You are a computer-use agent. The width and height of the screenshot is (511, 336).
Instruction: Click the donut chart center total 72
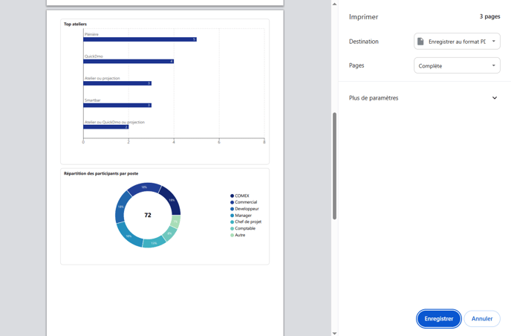point(148,216)
